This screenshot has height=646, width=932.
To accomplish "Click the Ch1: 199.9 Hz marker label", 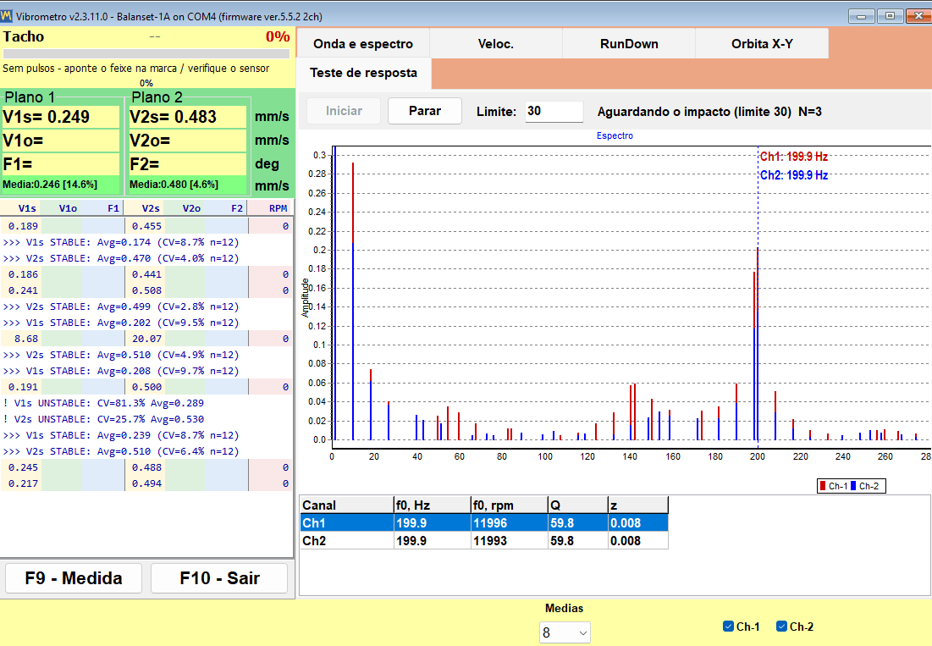I will 793,157.
